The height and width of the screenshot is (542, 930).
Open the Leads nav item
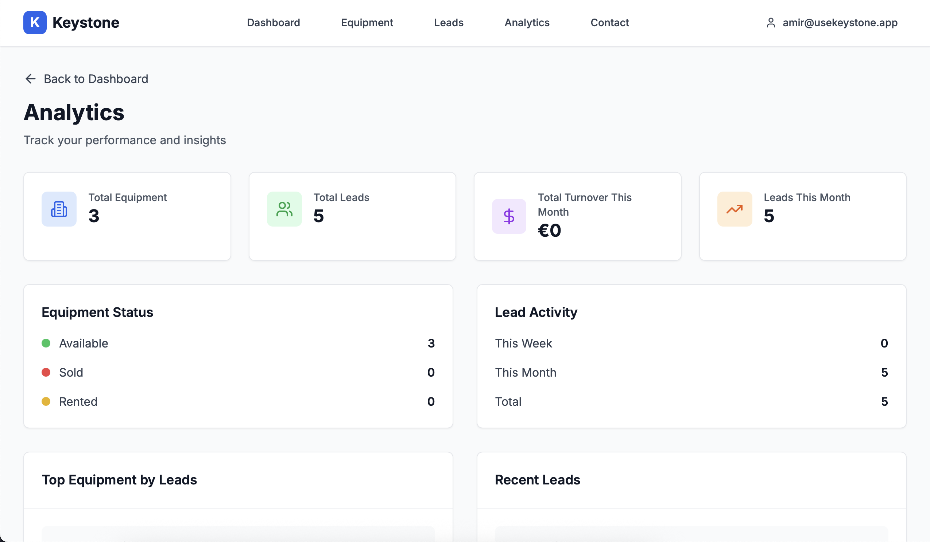448,23
